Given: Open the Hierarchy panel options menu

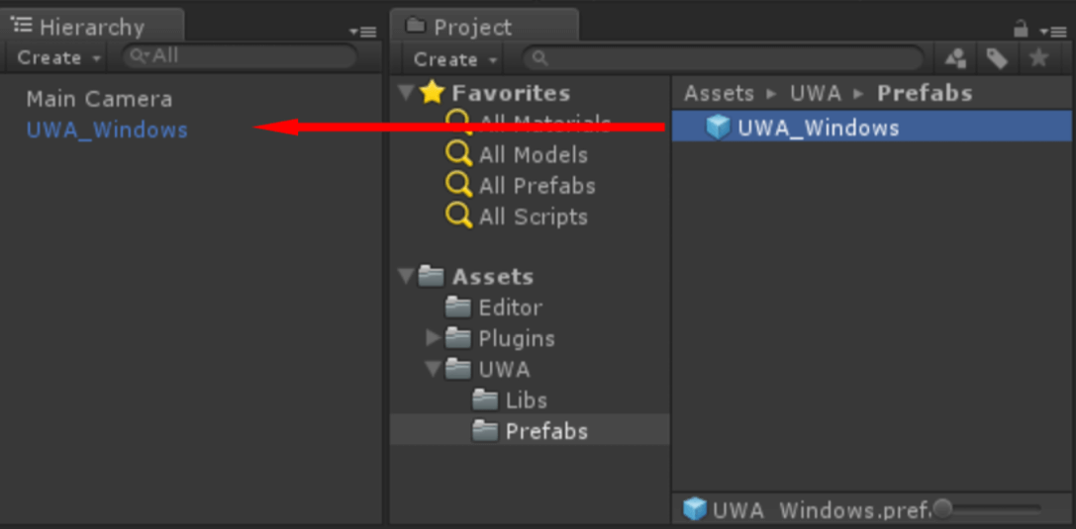Looking at the screenshot, I should 363,32.
